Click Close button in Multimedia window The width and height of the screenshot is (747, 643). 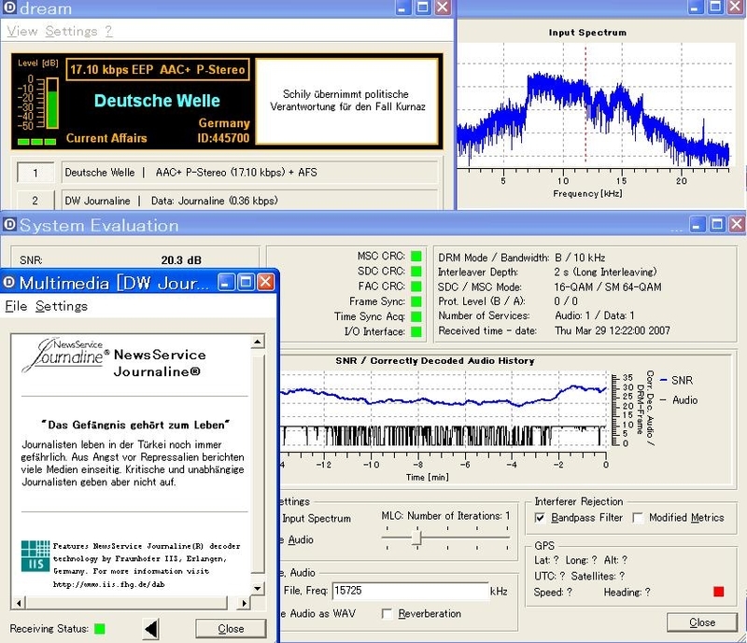231,629
